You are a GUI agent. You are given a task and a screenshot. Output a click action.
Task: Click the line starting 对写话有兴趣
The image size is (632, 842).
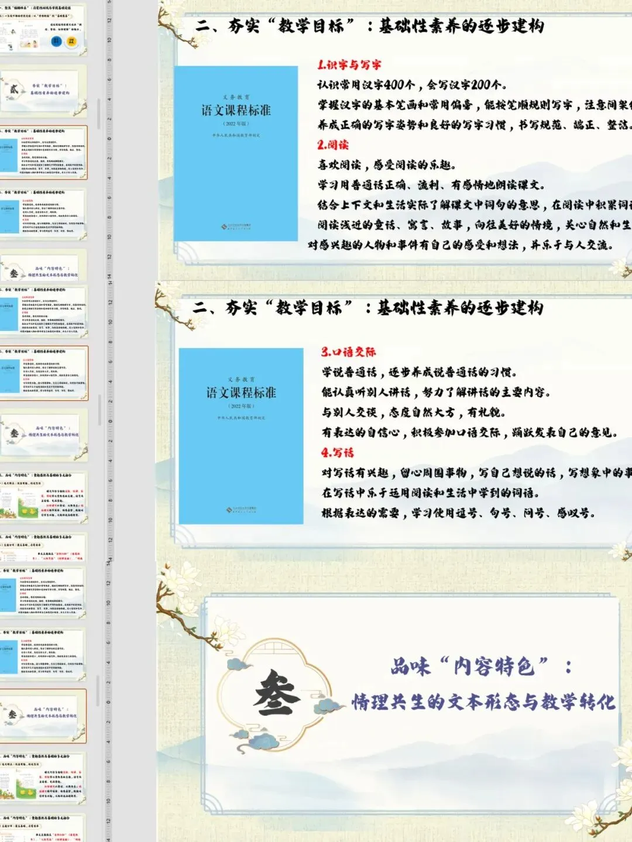click(x=477, y=473)
